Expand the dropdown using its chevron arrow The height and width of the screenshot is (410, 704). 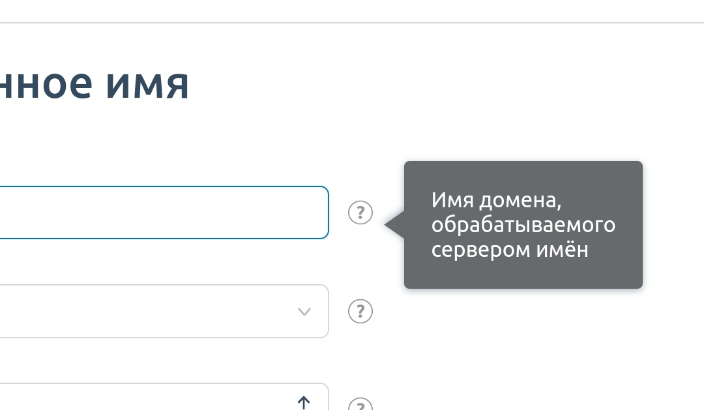point(304,312)
